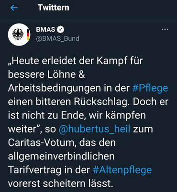Click the word allgemeinverbindlichen in the tweet
This screenshot has width=177, height=192.
(61, 156)
